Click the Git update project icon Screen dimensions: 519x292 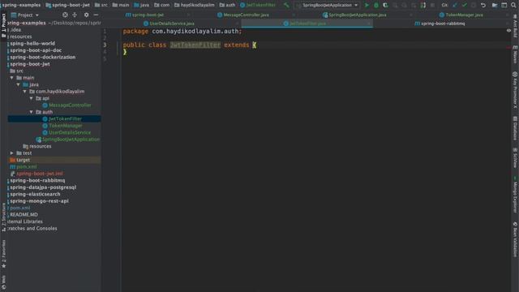tap(455, 5)
